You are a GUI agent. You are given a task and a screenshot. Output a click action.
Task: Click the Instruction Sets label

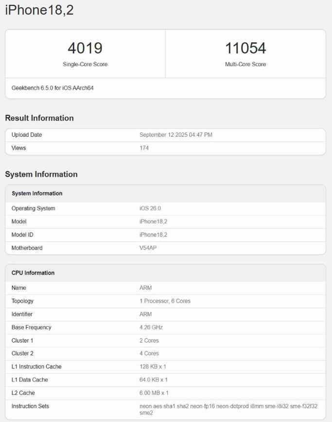(x=30, y=406)
